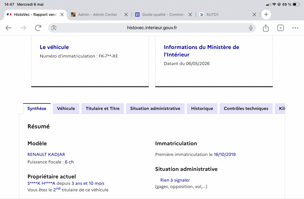Click the Propriétaire actuel heading

[52, 177]
